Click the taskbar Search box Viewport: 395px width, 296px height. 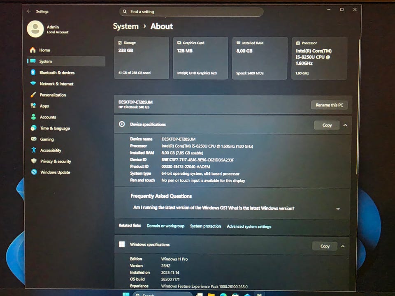(163, 294)
